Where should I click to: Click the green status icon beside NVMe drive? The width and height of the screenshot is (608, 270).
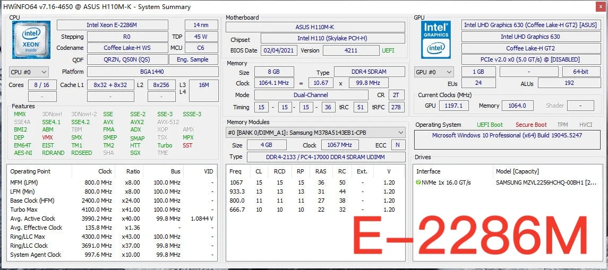418,182
